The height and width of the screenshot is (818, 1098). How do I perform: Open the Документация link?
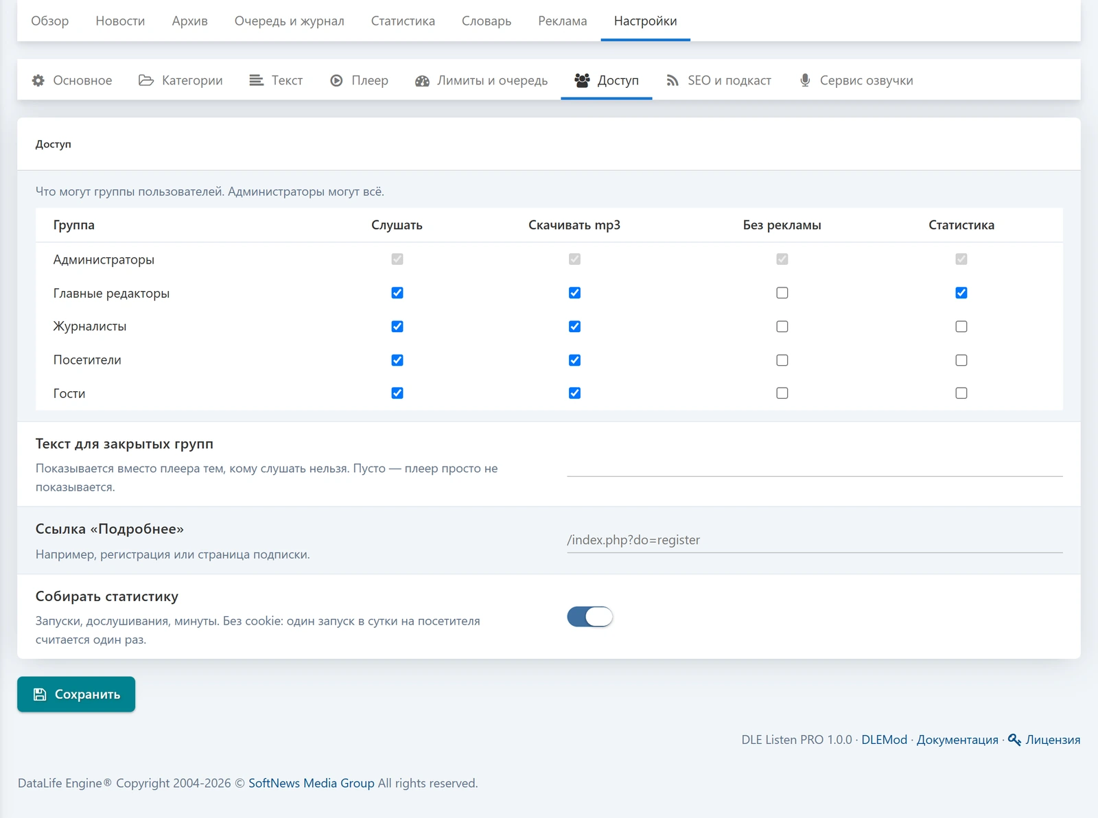coord(957,740)
